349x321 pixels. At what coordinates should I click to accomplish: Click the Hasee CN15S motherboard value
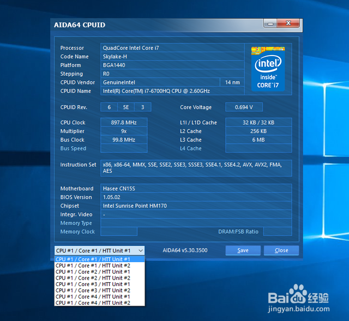click(x=196, y=189)
